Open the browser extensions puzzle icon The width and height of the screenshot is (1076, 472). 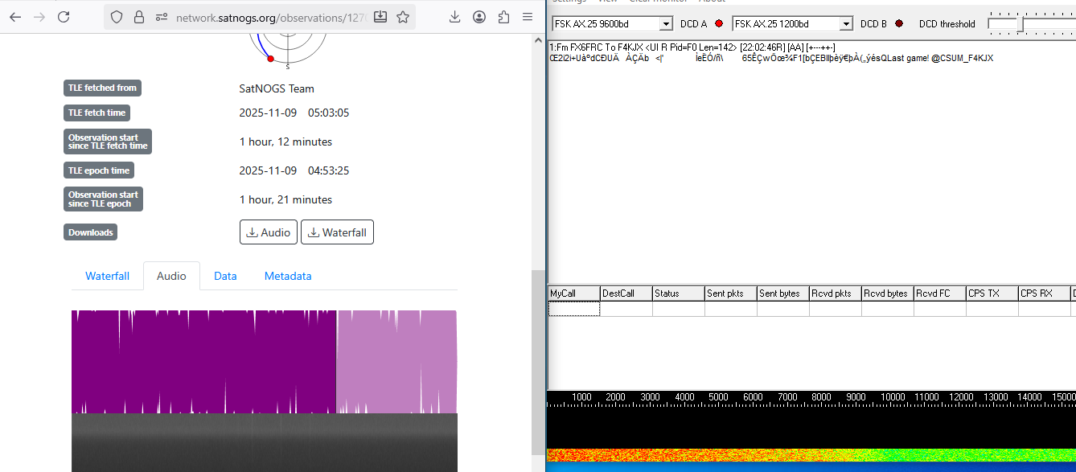(x=503, y=17)
